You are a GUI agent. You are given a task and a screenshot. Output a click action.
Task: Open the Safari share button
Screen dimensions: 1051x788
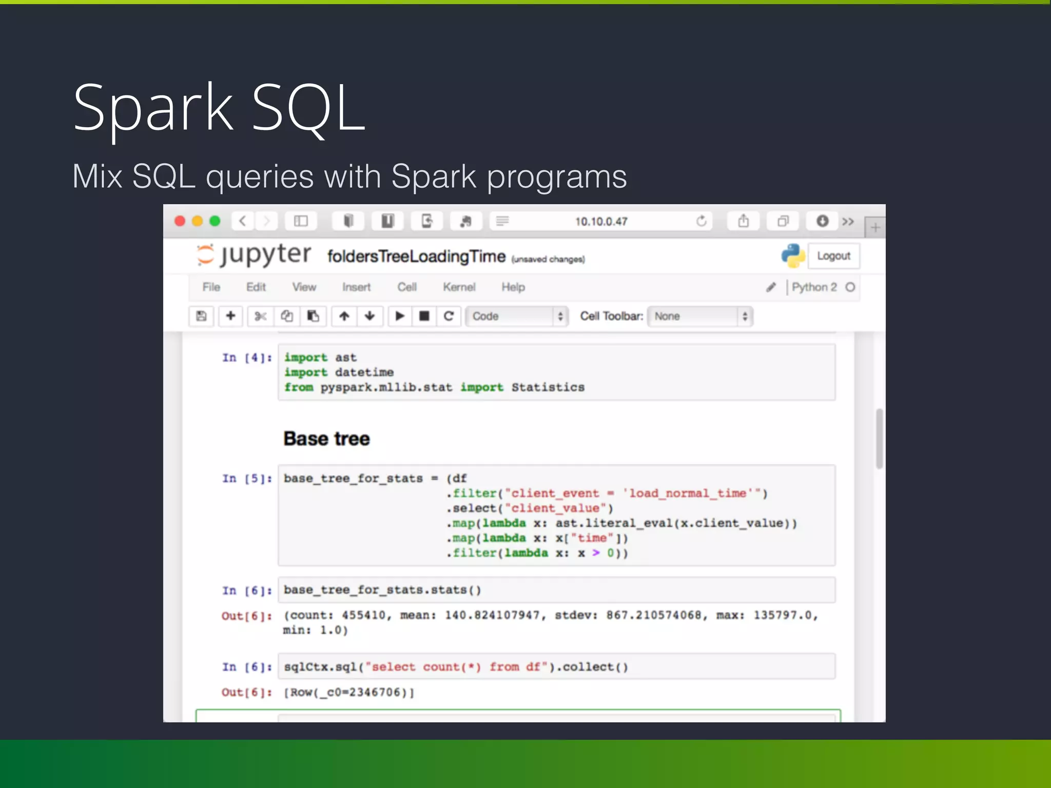click(x=743, y=221)
